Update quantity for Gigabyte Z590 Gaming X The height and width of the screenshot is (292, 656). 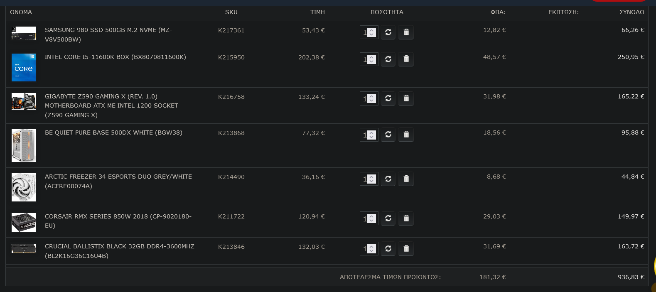click(x=388, y=98)
